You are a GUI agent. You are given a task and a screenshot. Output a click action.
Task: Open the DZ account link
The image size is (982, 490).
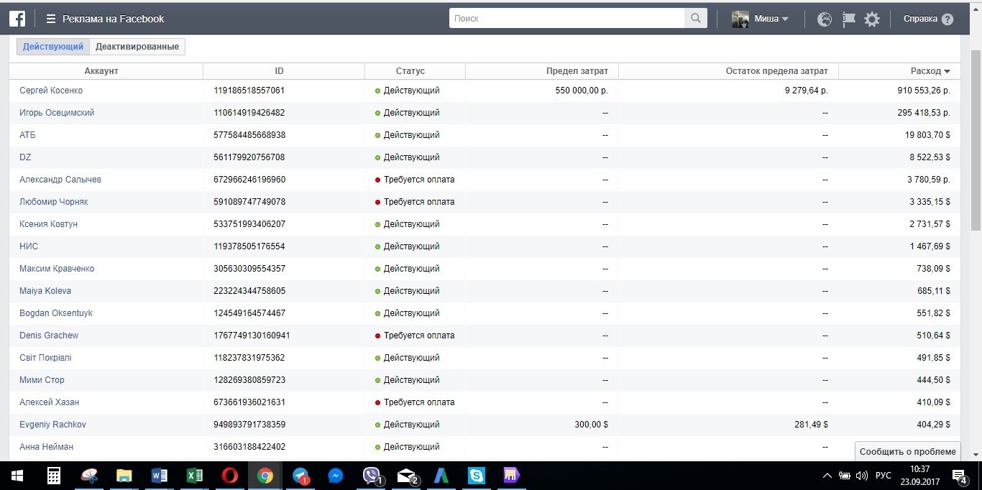coord(25,157)
